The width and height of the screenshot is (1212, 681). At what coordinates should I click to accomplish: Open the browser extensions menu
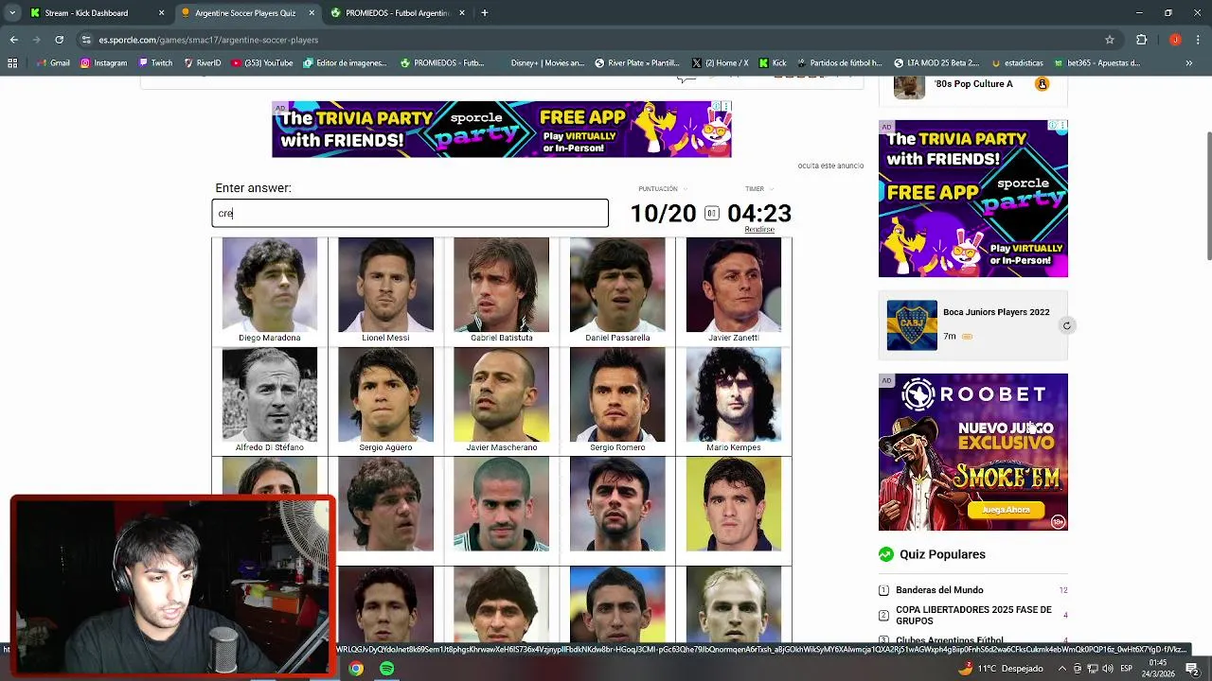point(1142,40)
